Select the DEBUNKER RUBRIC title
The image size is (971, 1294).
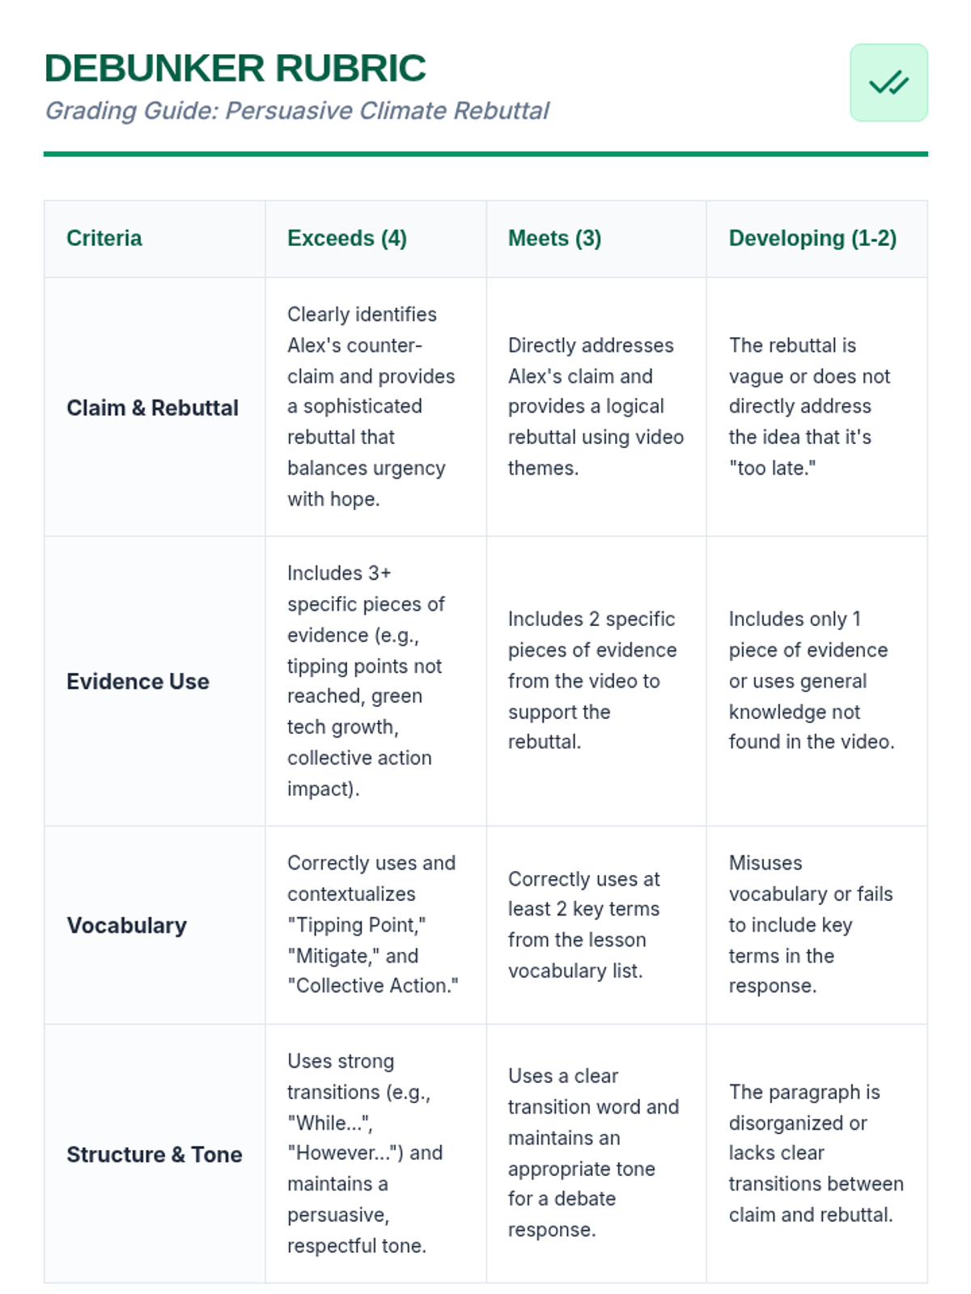coord(235,68)
